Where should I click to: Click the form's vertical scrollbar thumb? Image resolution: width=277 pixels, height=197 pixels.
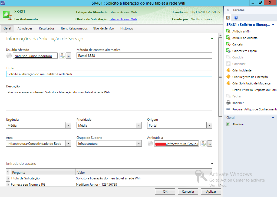point(220,77)
